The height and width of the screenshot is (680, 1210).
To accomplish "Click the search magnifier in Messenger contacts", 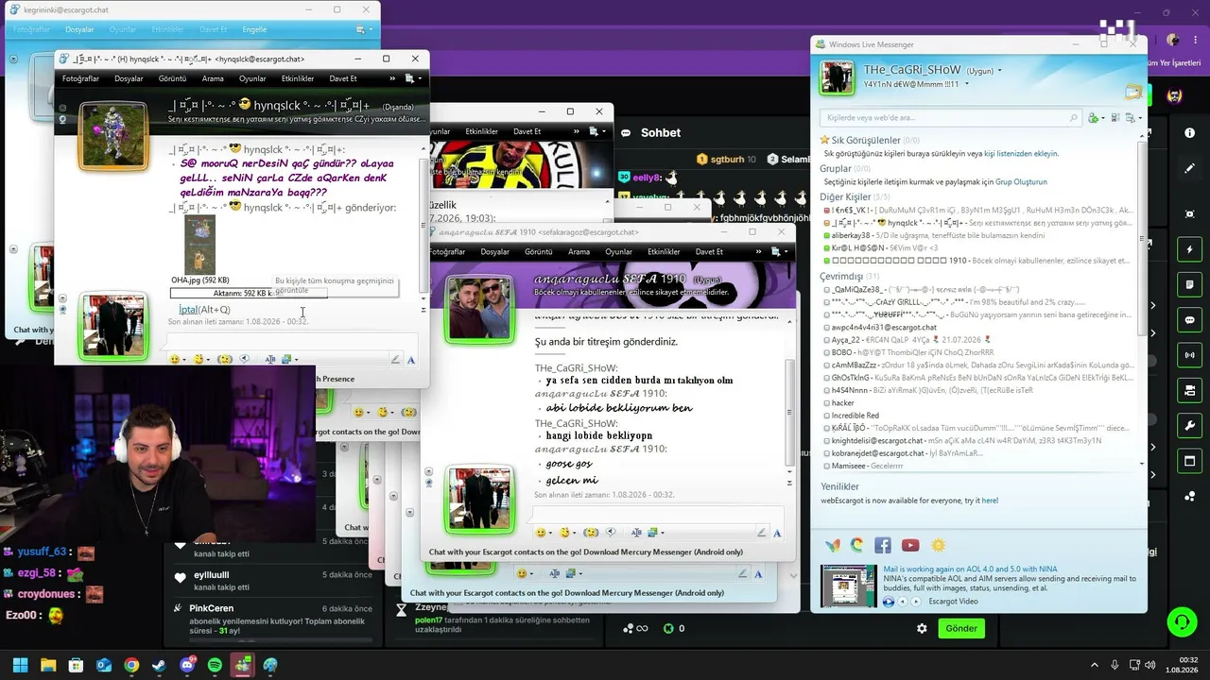I will coord(1073,118).
